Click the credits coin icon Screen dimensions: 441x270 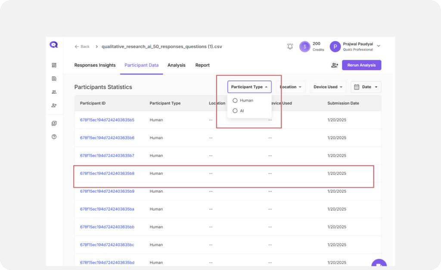[x=305, y=47]
